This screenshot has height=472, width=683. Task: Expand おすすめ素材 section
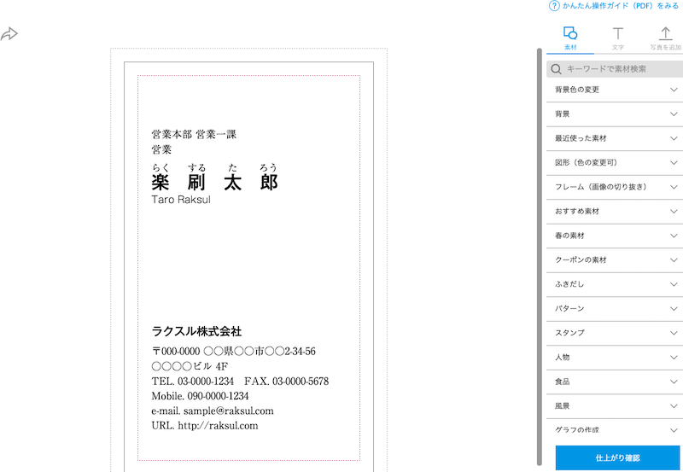(615, 211)
